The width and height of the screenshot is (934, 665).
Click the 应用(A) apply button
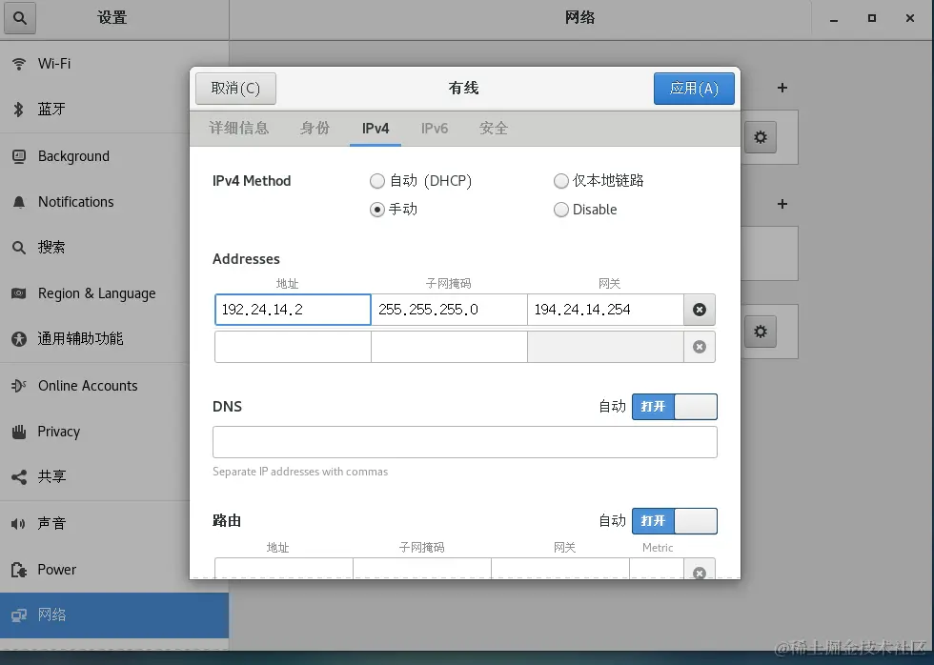tap(694, 89)
